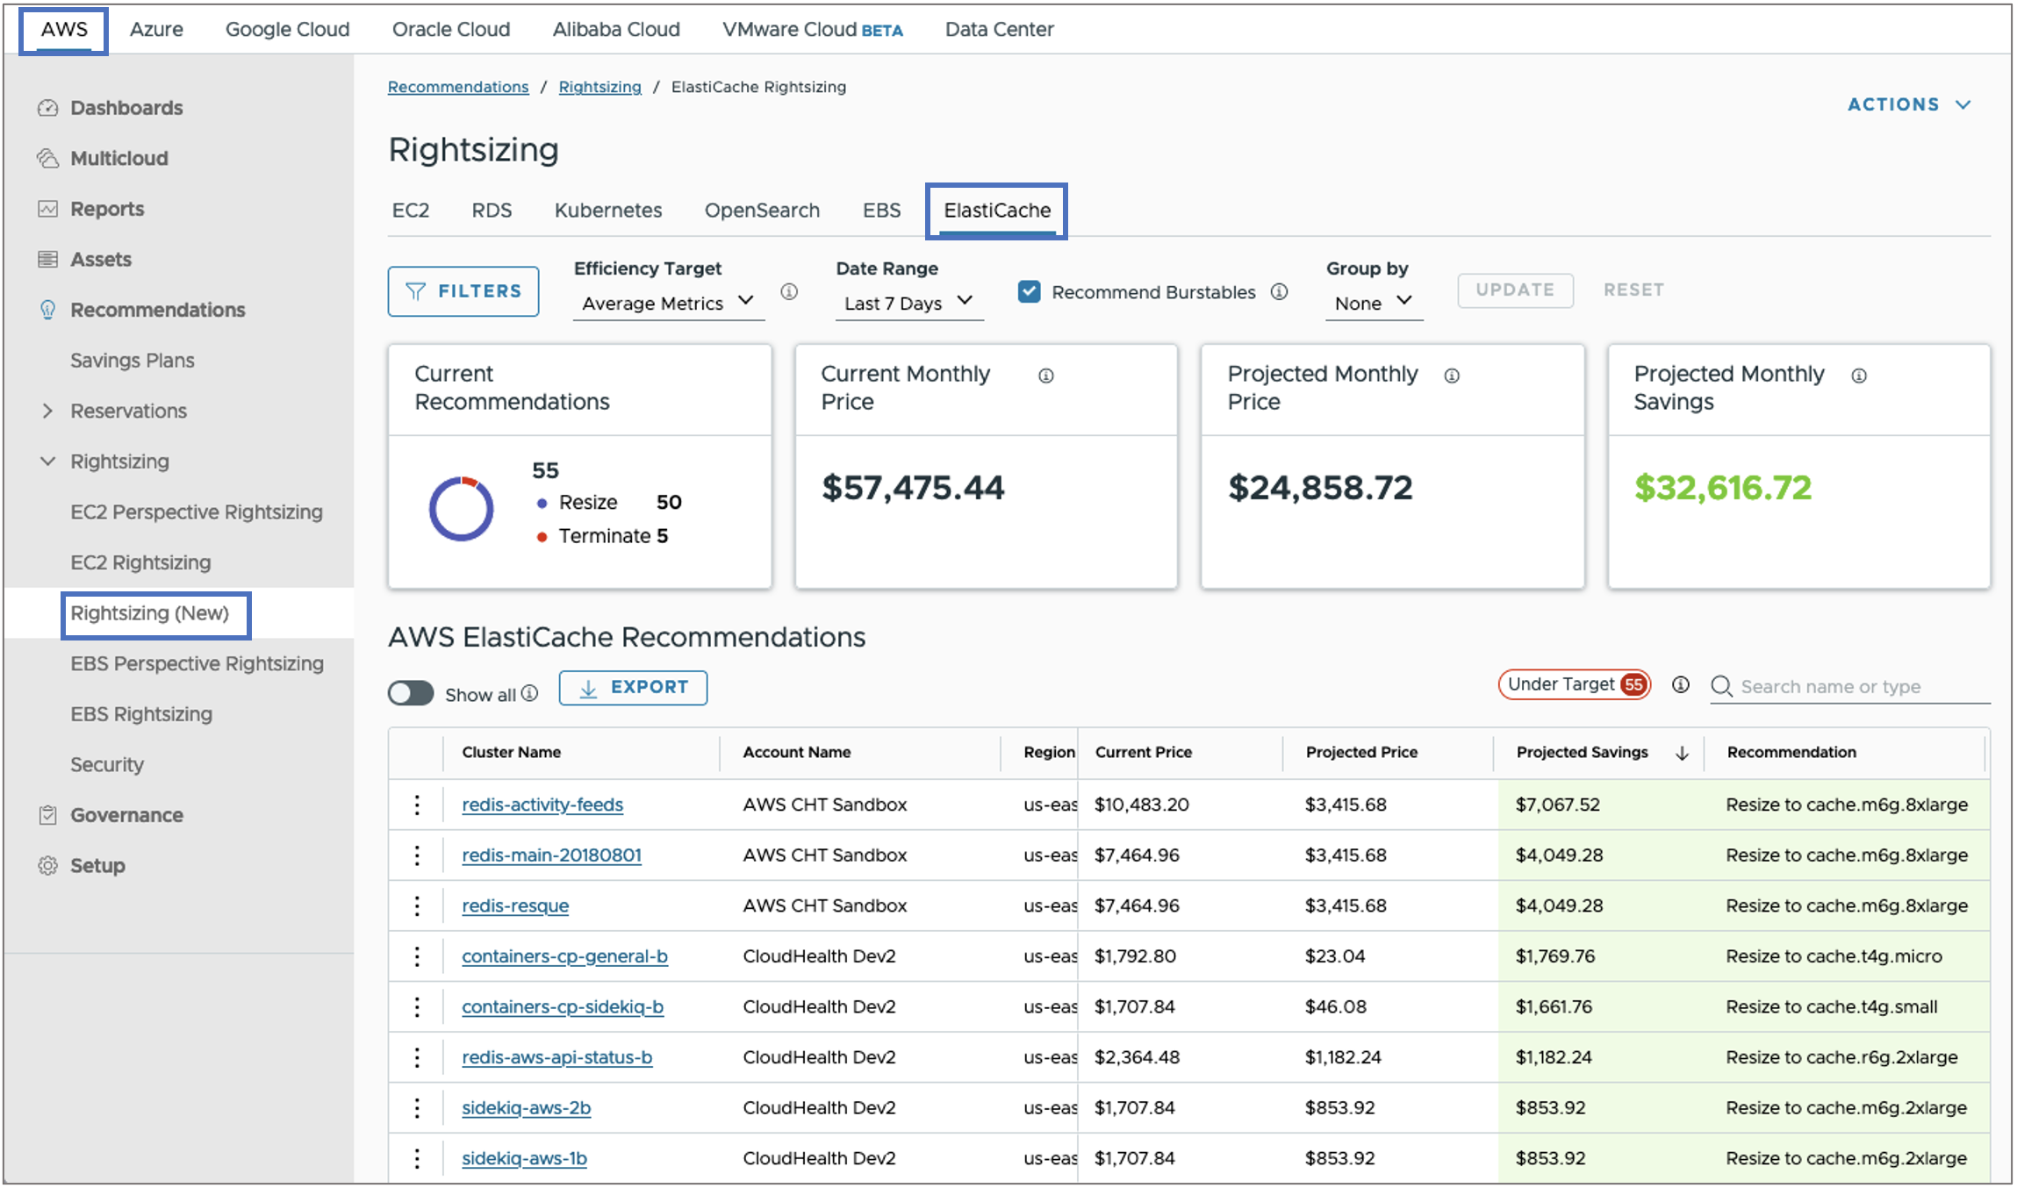2017x1188 pixels.
Task: Uncheck Recommend Burstables checkbox
Action: 1029,292
